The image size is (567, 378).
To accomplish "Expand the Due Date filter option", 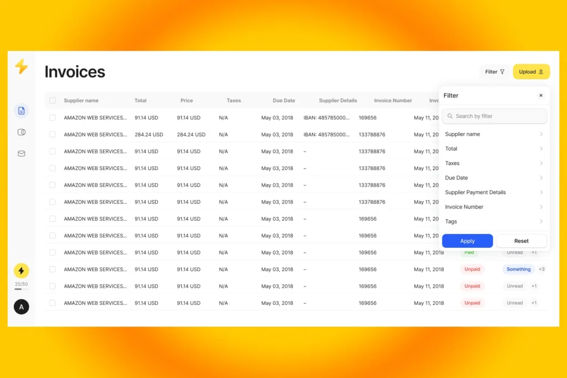I will coord(494,178).
